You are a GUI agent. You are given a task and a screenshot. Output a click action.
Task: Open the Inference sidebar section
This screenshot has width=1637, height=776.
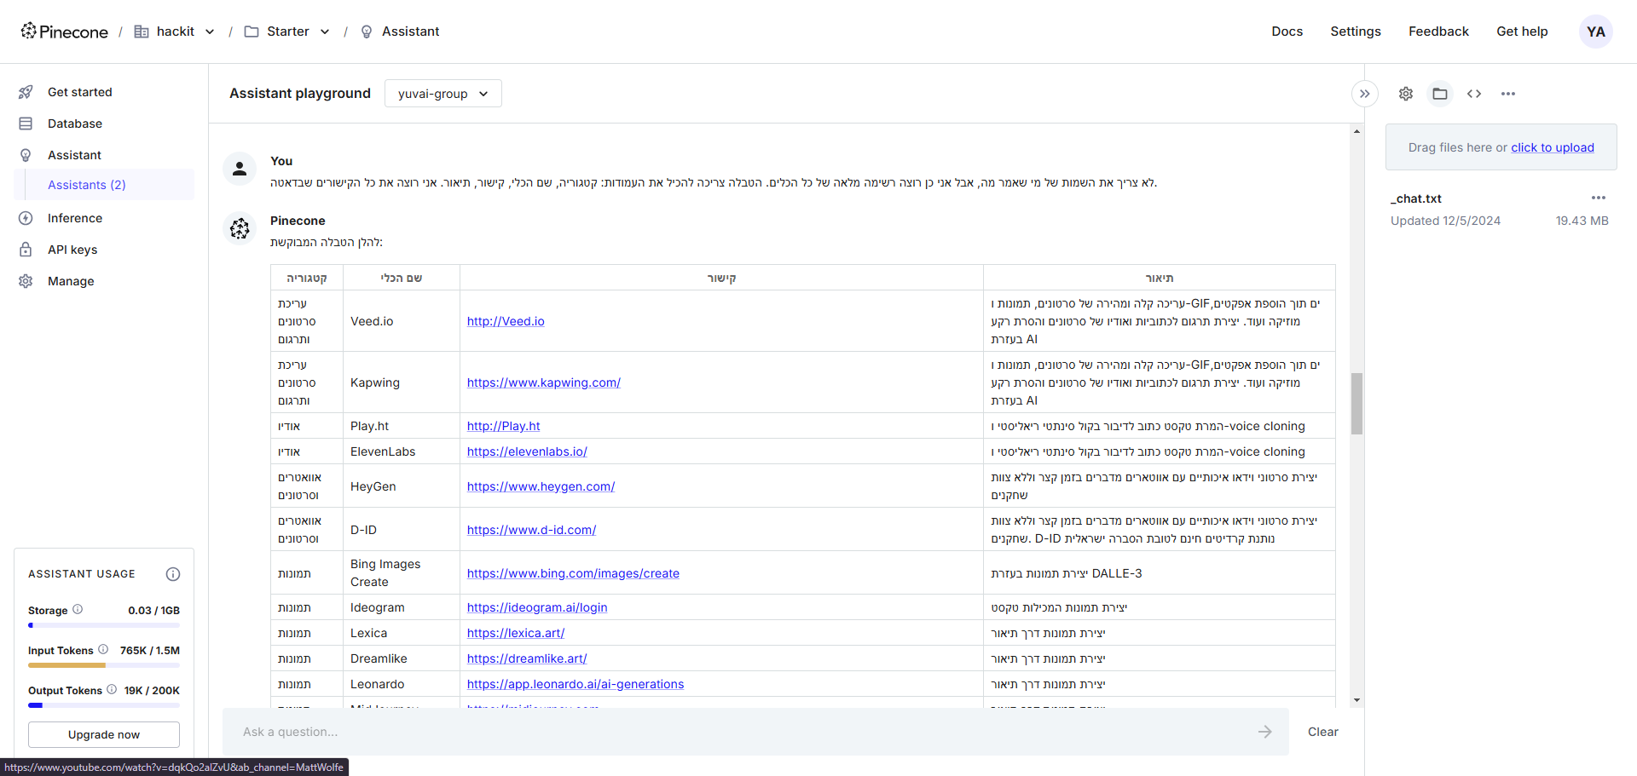[x=74, y=218]
